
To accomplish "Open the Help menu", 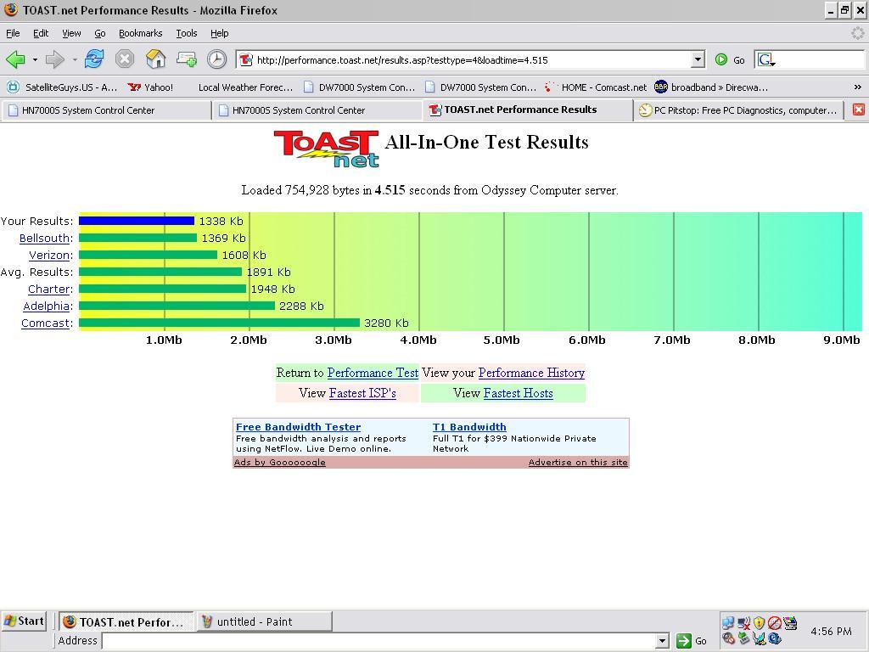I will pyautogui.click(x=219, y=33).
